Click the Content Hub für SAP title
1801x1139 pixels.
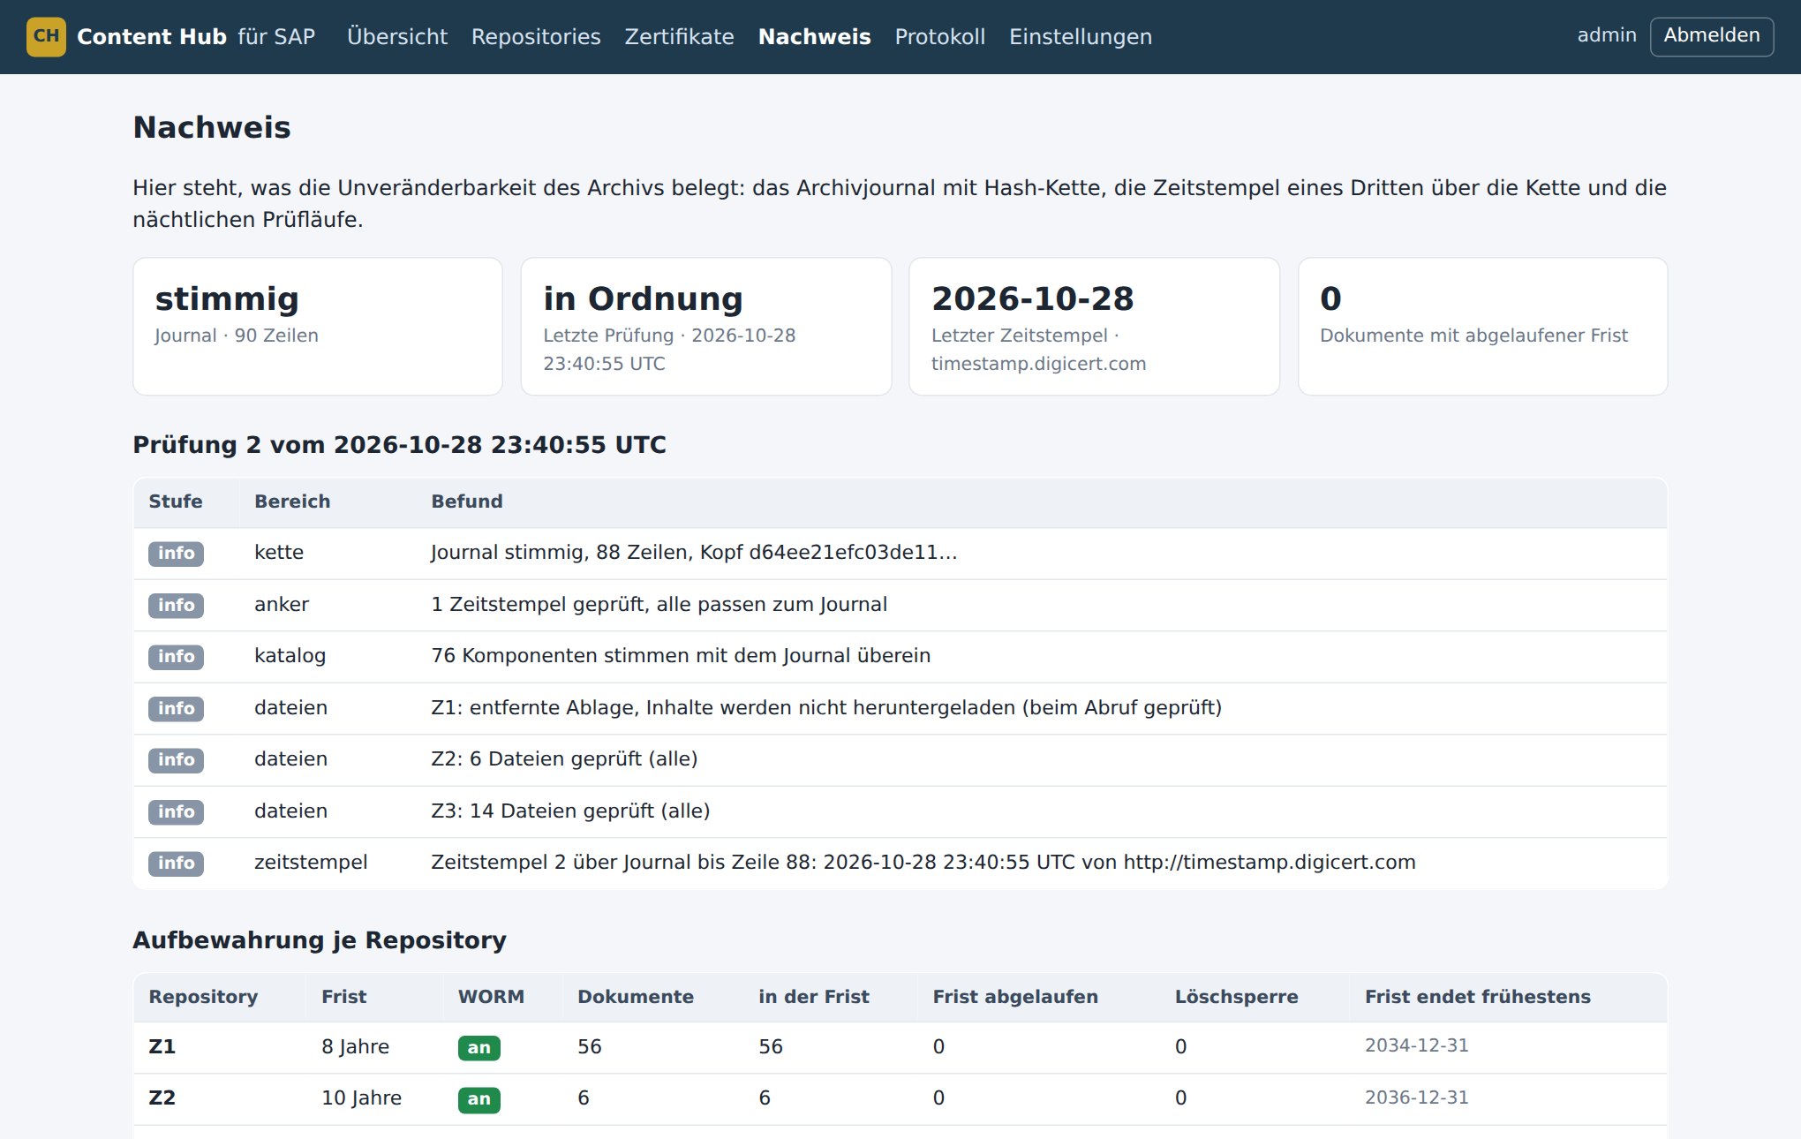pos(196,36)
